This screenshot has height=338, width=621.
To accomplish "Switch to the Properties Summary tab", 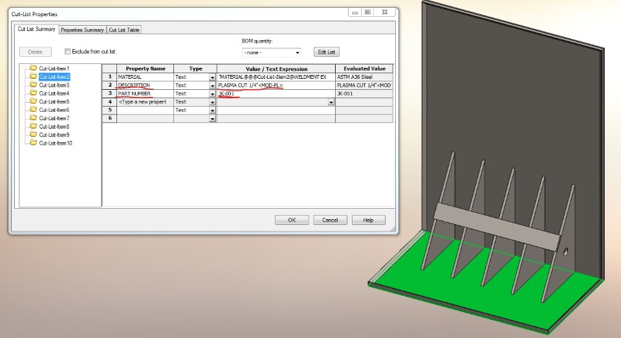I will (82, 30).
